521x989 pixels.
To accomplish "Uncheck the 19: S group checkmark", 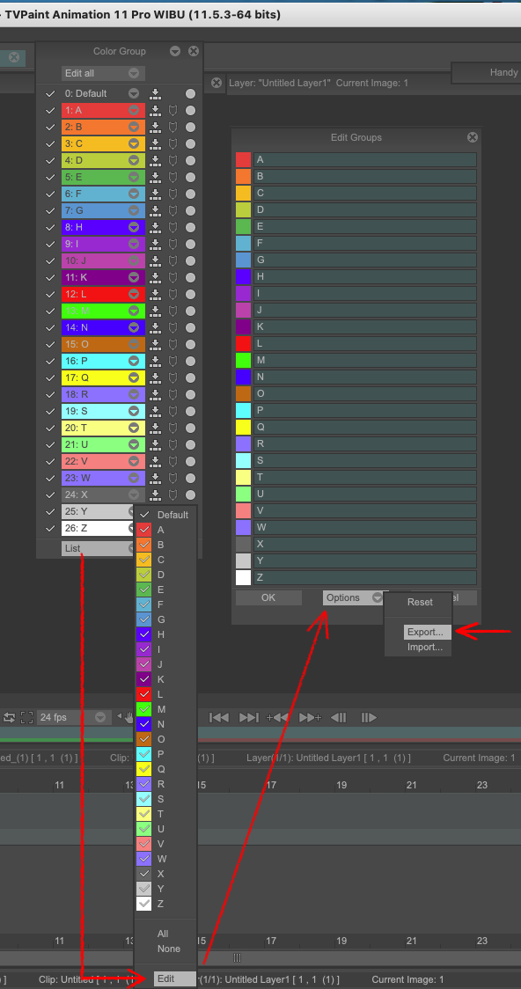I will point(50,411).
